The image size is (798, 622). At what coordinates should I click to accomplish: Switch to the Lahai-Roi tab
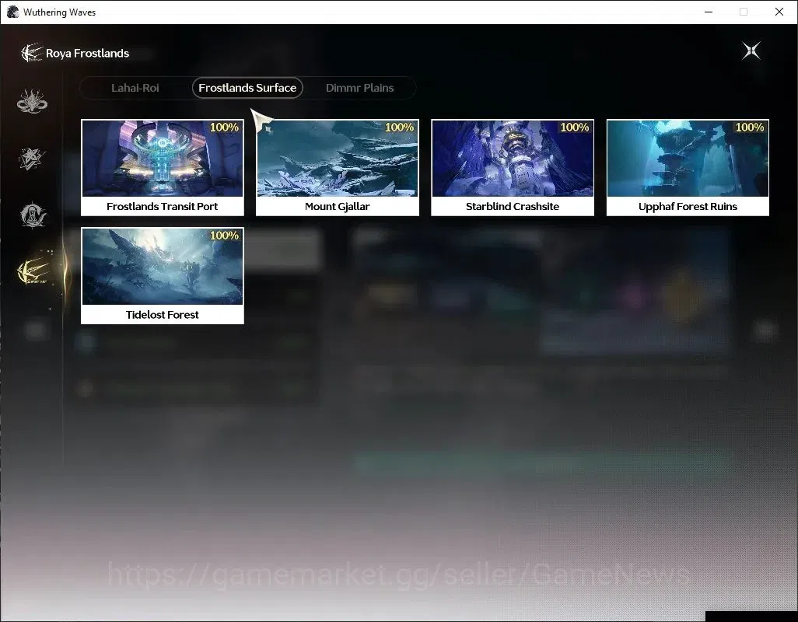coord(135,88)
